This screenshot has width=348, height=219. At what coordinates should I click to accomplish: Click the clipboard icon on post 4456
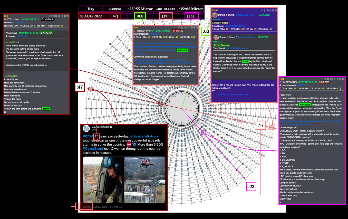click(182, 27)
